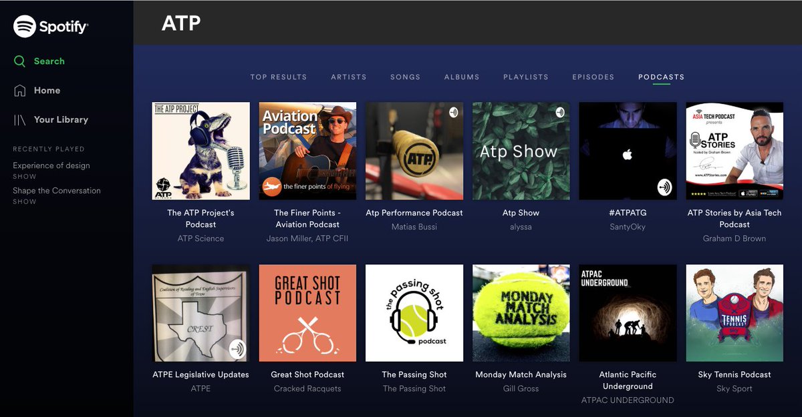Click Anchor badge on ATPE Legislative Updates cover
Image resolution: width=802 pixels, height=417 pixels.
(237, 348)
